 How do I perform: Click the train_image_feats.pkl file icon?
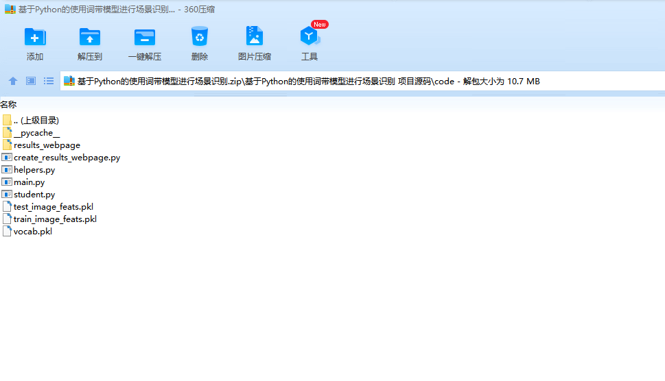(x=7, y=219)
